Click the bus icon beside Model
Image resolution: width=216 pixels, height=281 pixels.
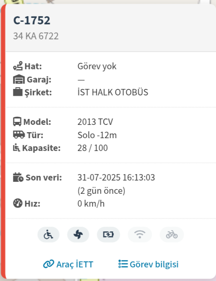click(x=17, y=122)
